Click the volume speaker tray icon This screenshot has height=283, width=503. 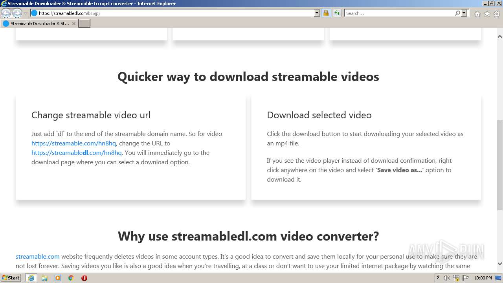pos(447,278)
